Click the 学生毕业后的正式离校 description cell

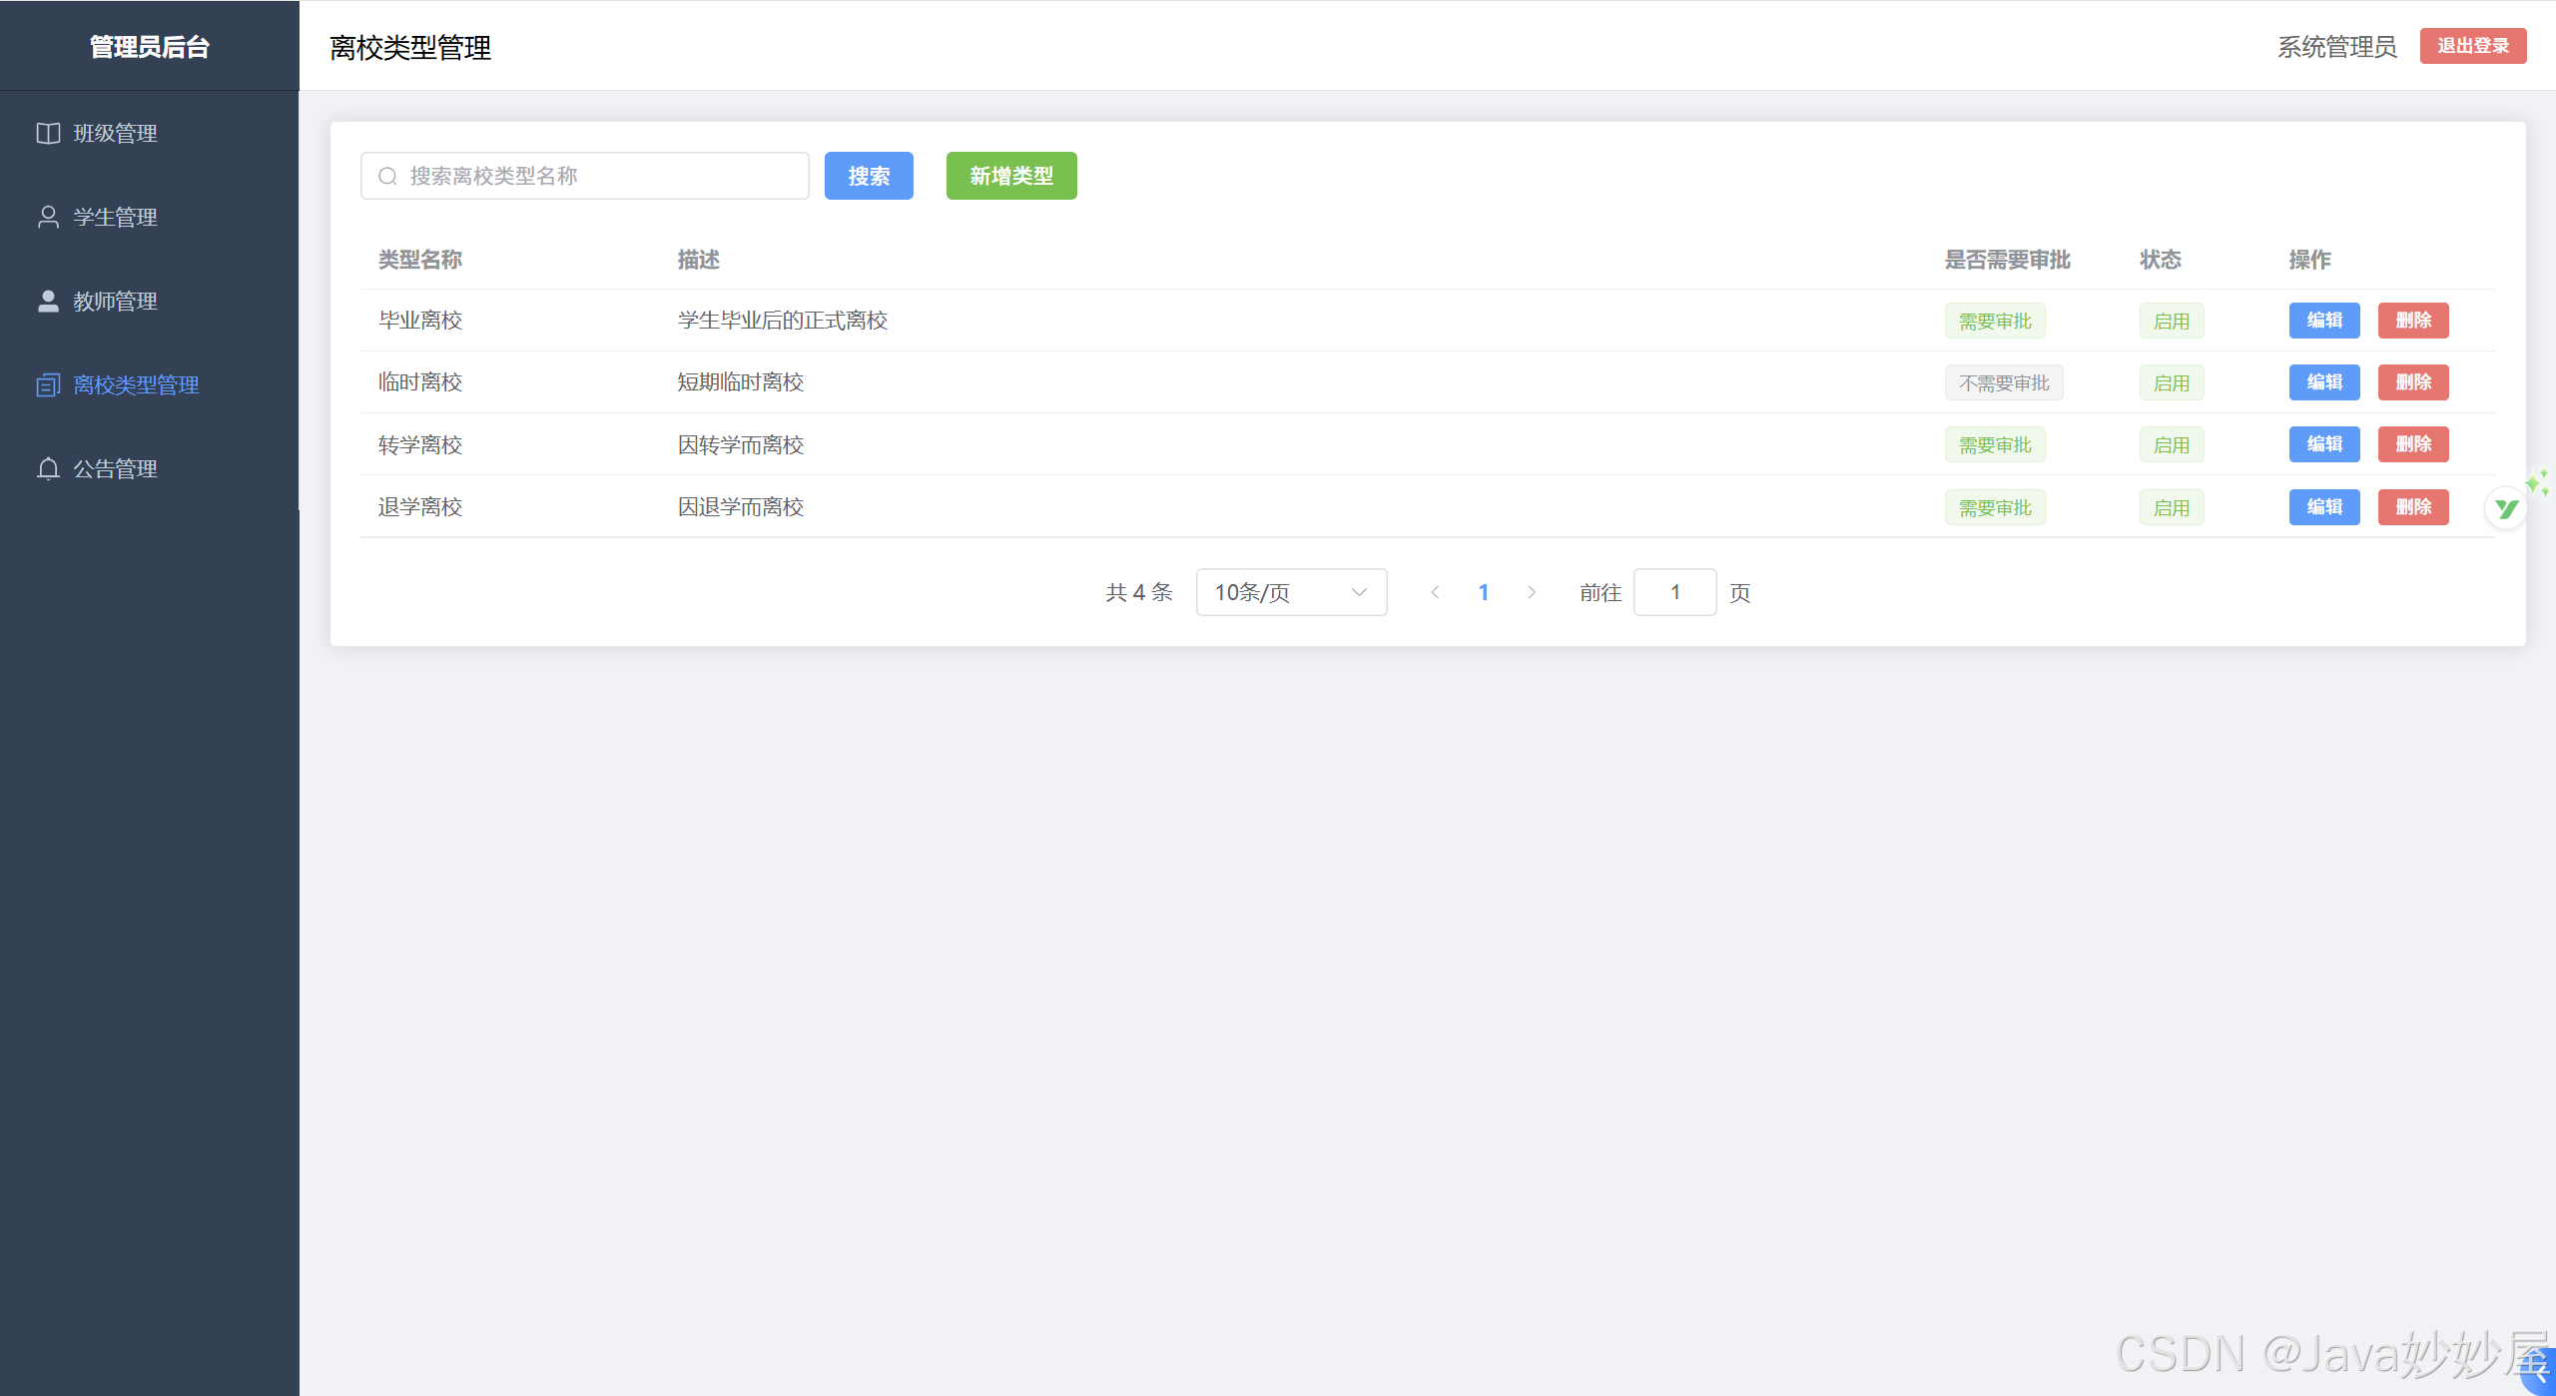coord(783,321)
